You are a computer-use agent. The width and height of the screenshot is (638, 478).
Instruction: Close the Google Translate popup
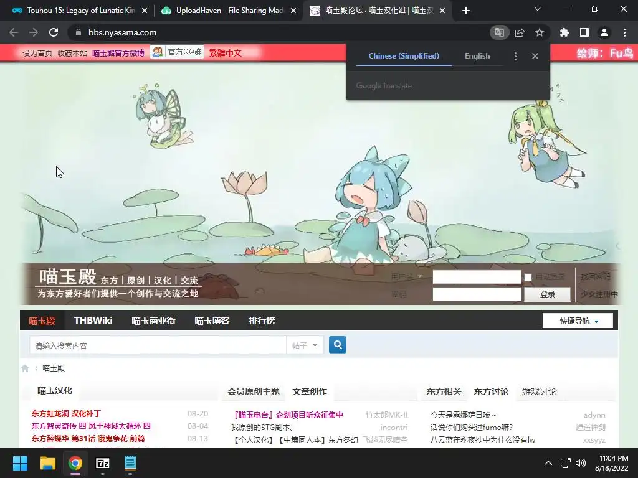pos(535,56)
